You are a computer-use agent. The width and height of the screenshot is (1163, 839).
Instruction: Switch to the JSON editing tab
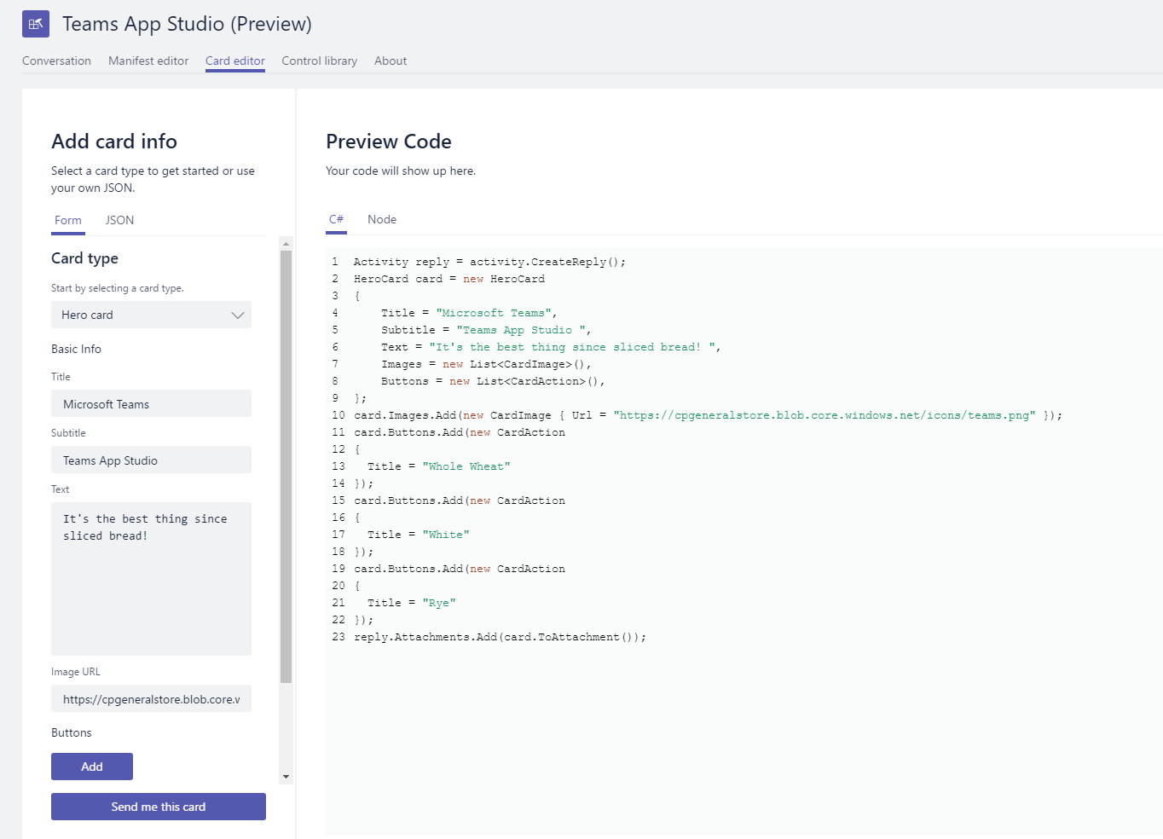(x=119, y=220)
